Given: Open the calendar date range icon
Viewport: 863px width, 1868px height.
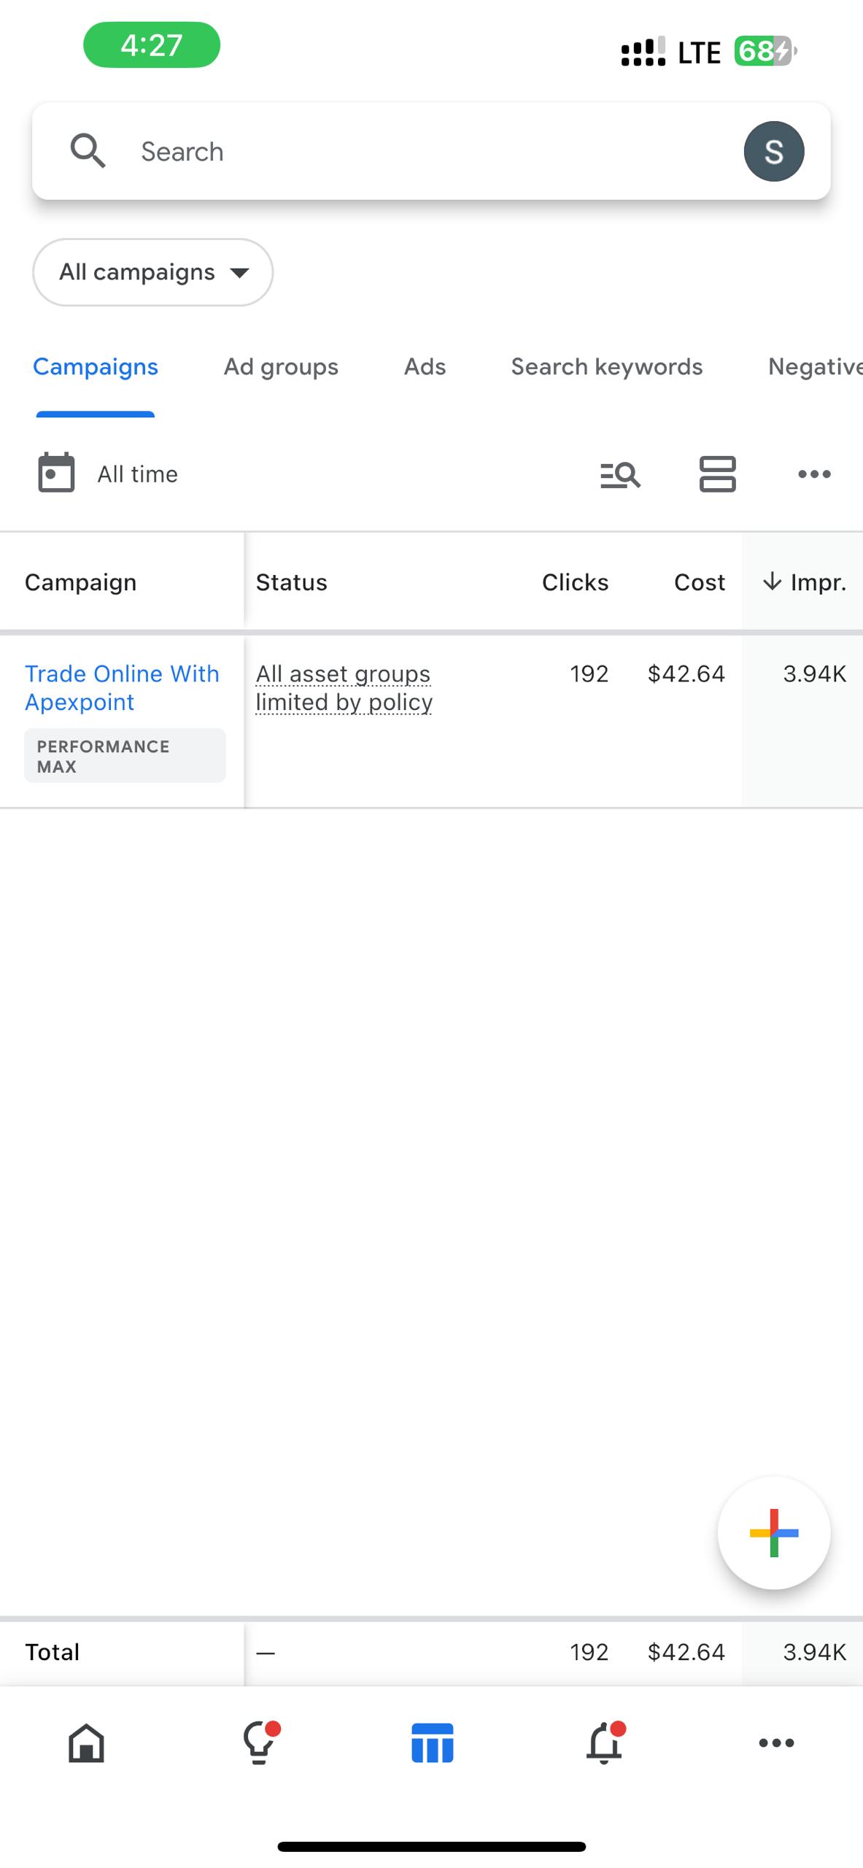Looking at the screenshot, I should click(56, 474).
